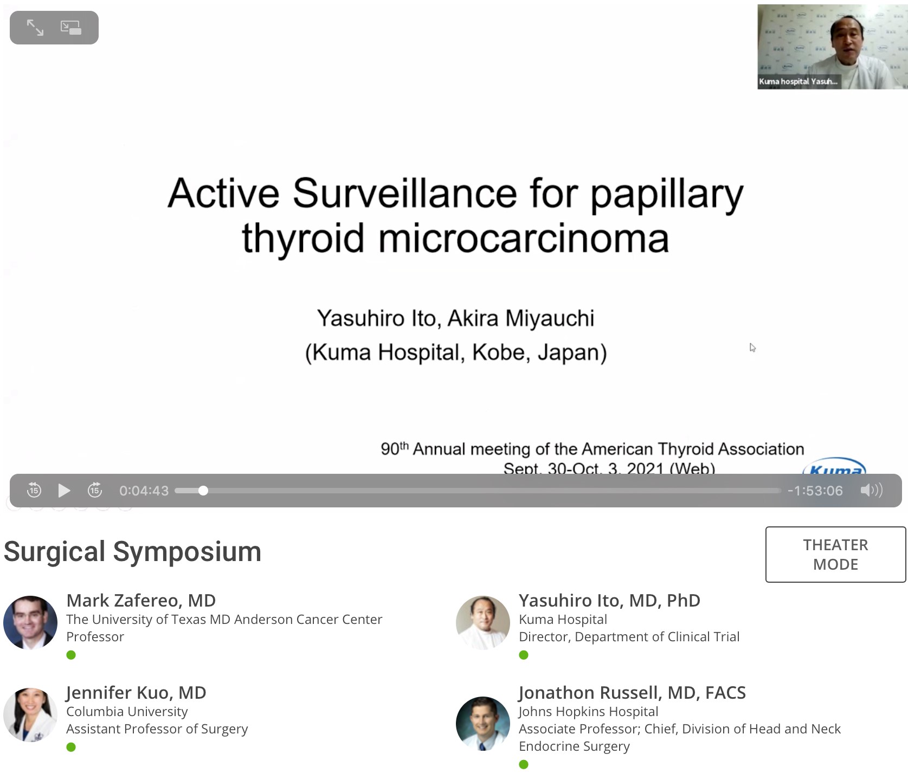Viewport: 908px width, 773px height.
Task: Activate picture-in-picture mode icon
Action: pyautogui.click(x=70, y=27)
